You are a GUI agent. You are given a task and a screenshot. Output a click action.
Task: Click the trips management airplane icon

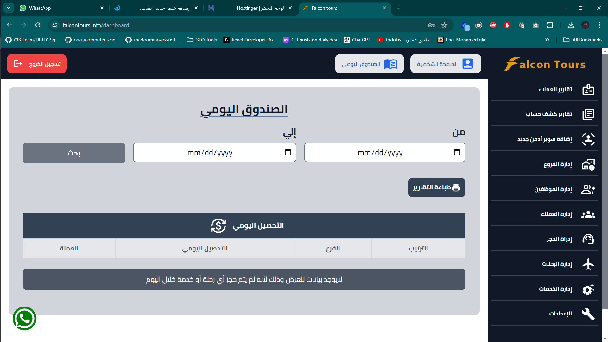588,264
